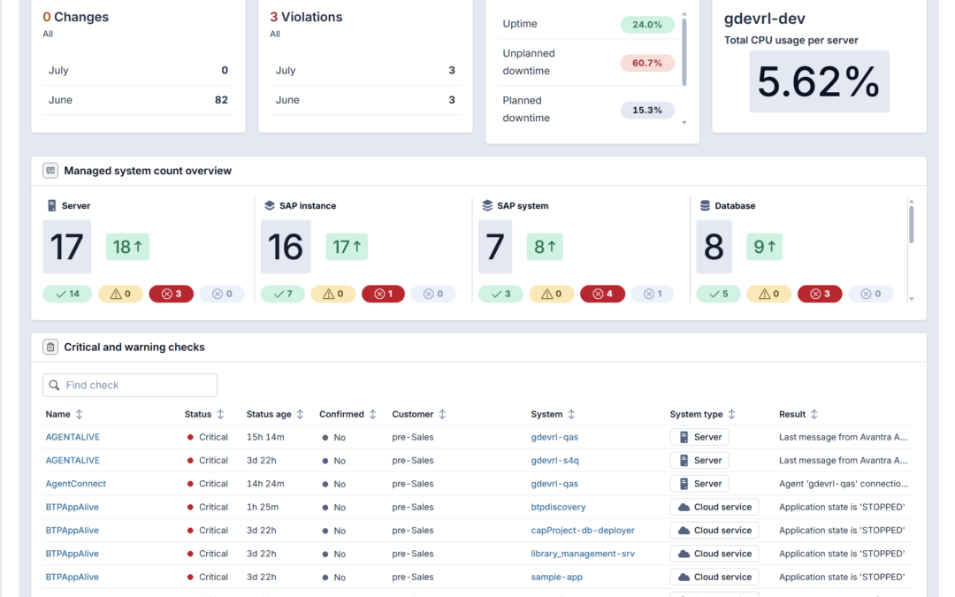Screen dimensions: 955x597
Task: Click the Cloud service tag in sample-app row
Action: [714, 577]
